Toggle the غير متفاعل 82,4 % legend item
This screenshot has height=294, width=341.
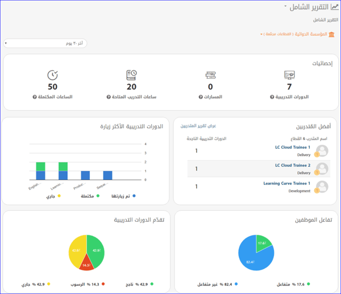pos(218,284)
